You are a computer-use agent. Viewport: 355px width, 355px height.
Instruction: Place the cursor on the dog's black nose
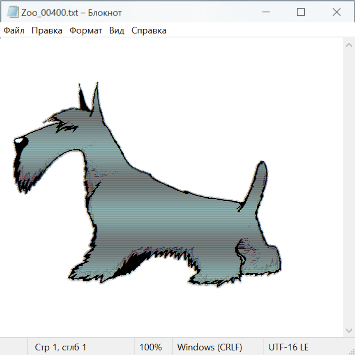21,142
